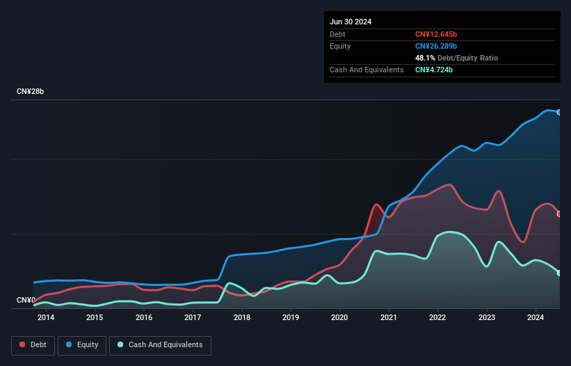Click the 2023 x-axis label
571x366 pixels.
487,317
